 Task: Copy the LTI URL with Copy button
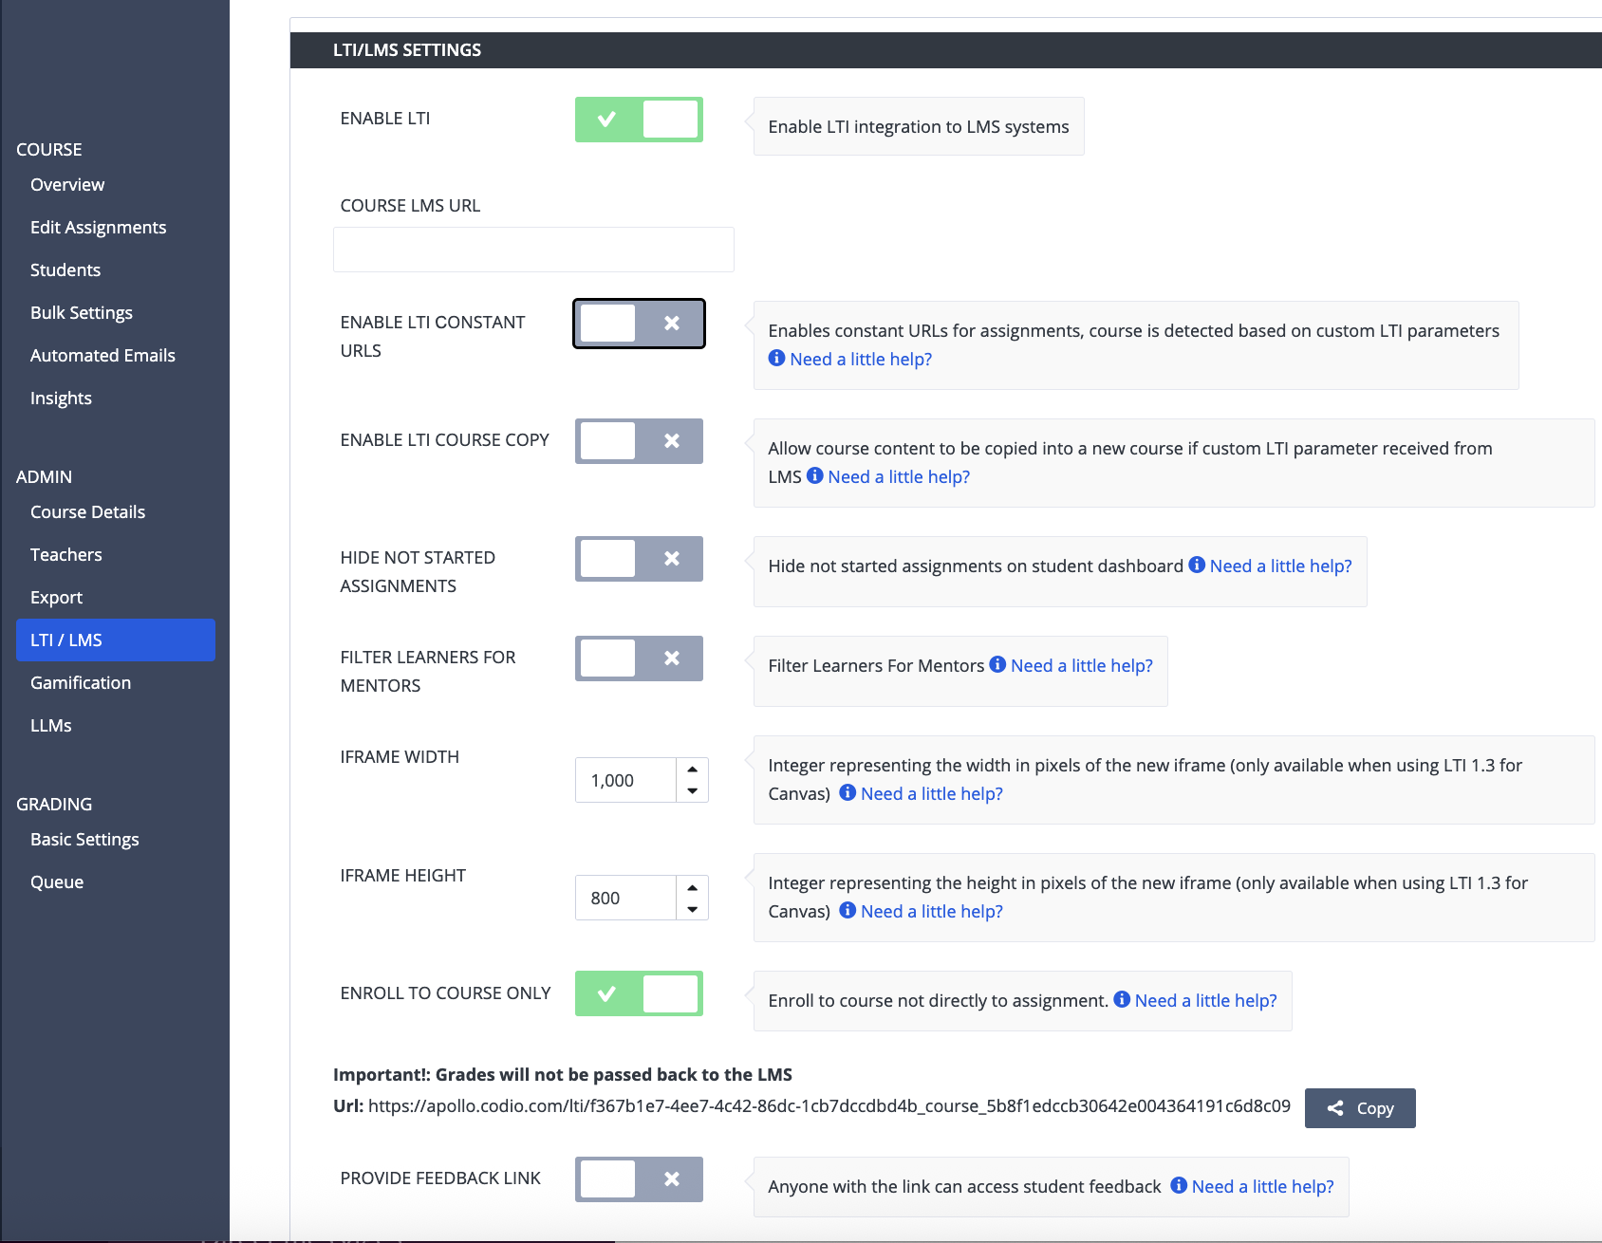(1360, 1108)
